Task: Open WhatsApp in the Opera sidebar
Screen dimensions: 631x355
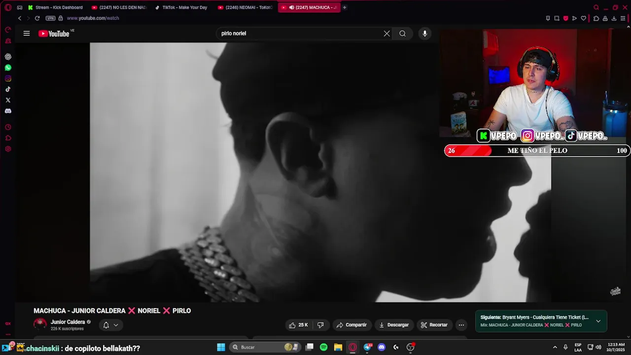Action: (8, 68)
